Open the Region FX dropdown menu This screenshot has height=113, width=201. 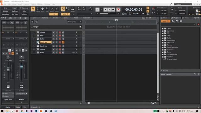[x=87, y=18]
